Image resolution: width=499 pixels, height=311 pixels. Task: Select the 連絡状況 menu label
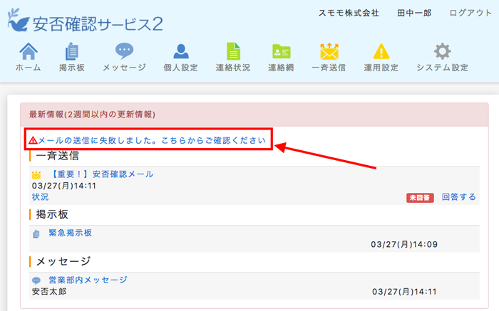click(x=233, y=68)
